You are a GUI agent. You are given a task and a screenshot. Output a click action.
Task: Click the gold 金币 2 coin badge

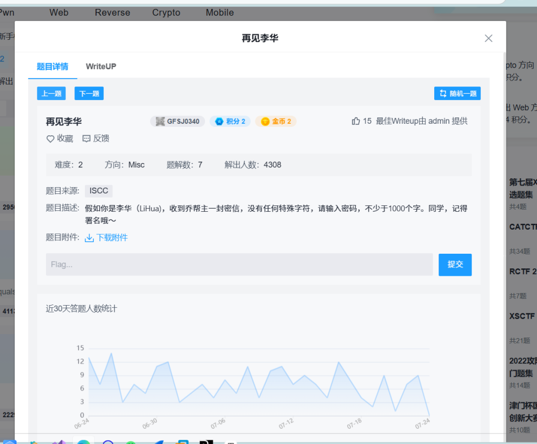tap(276, 122)
